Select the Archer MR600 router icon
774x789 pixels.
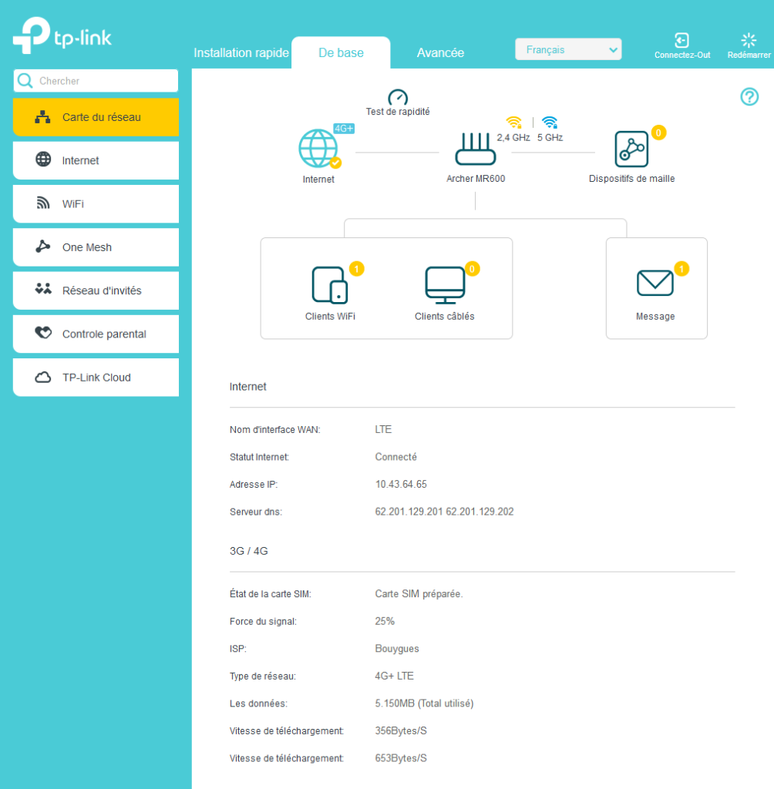point(476,149)
